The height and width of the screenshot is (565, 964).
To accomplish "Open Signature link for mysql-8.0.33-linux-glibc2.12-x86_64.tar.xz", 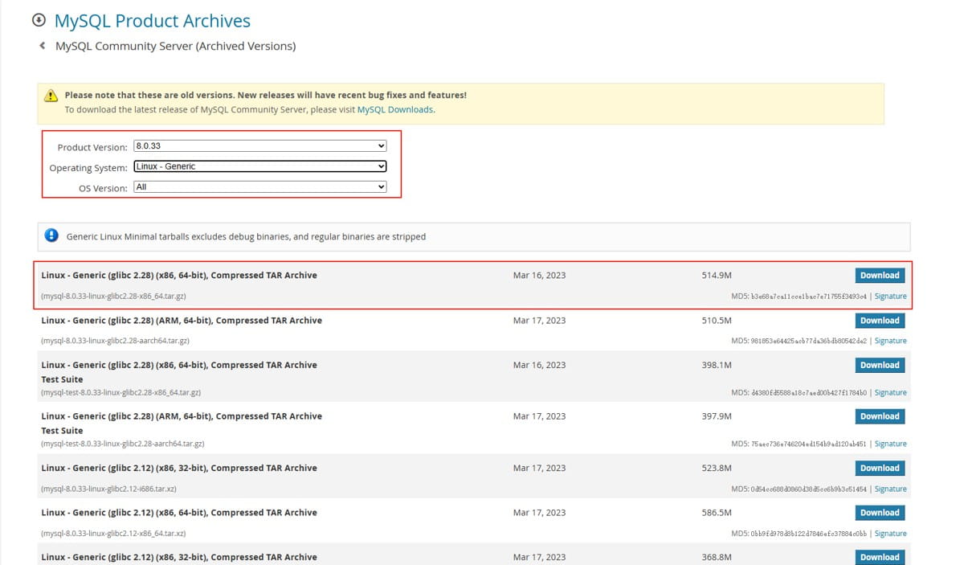I will click(x=890, y=534).
